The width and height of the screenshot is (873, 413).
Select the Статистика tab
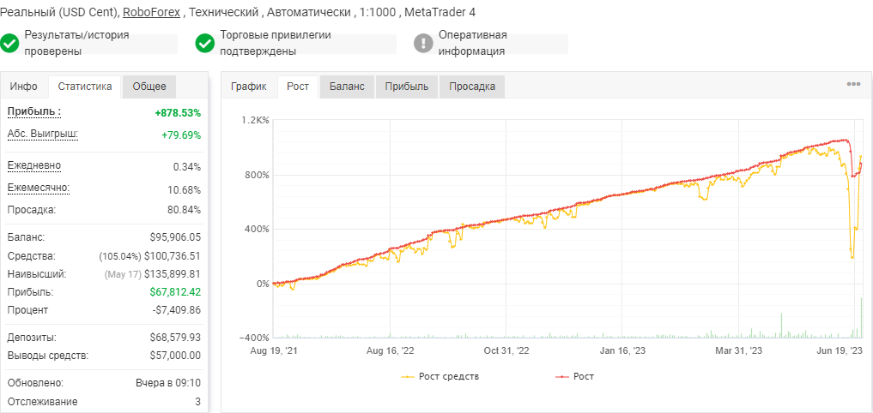(x=85, y=87)
